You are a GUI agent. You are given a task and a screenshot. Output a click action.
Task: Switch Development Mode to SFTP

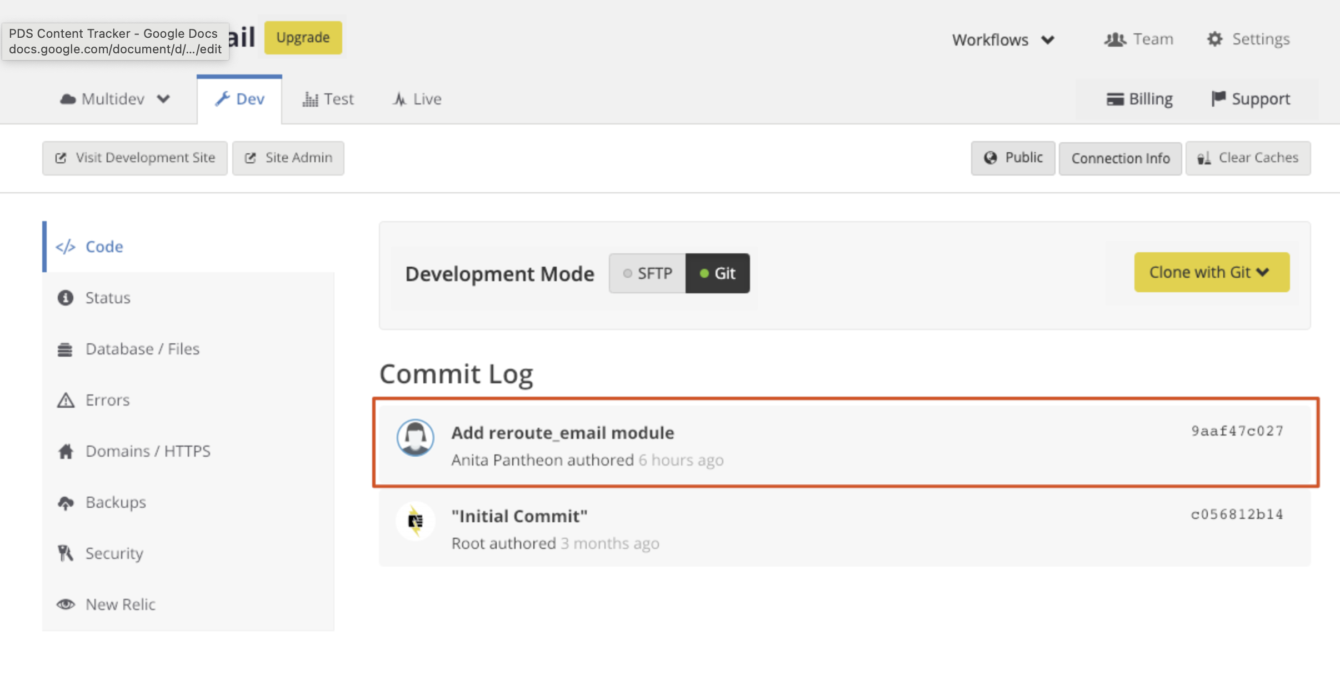click(647, 273)
